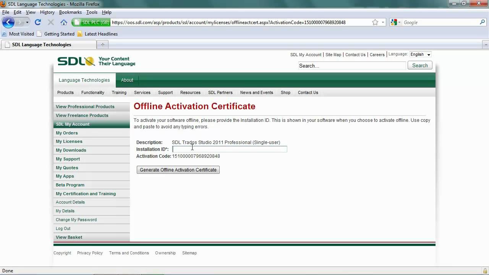Image resolution: width=489 pixels, height=275 pixels.
Task: Reload the page with the refresh icon
Action: [38, 23]
